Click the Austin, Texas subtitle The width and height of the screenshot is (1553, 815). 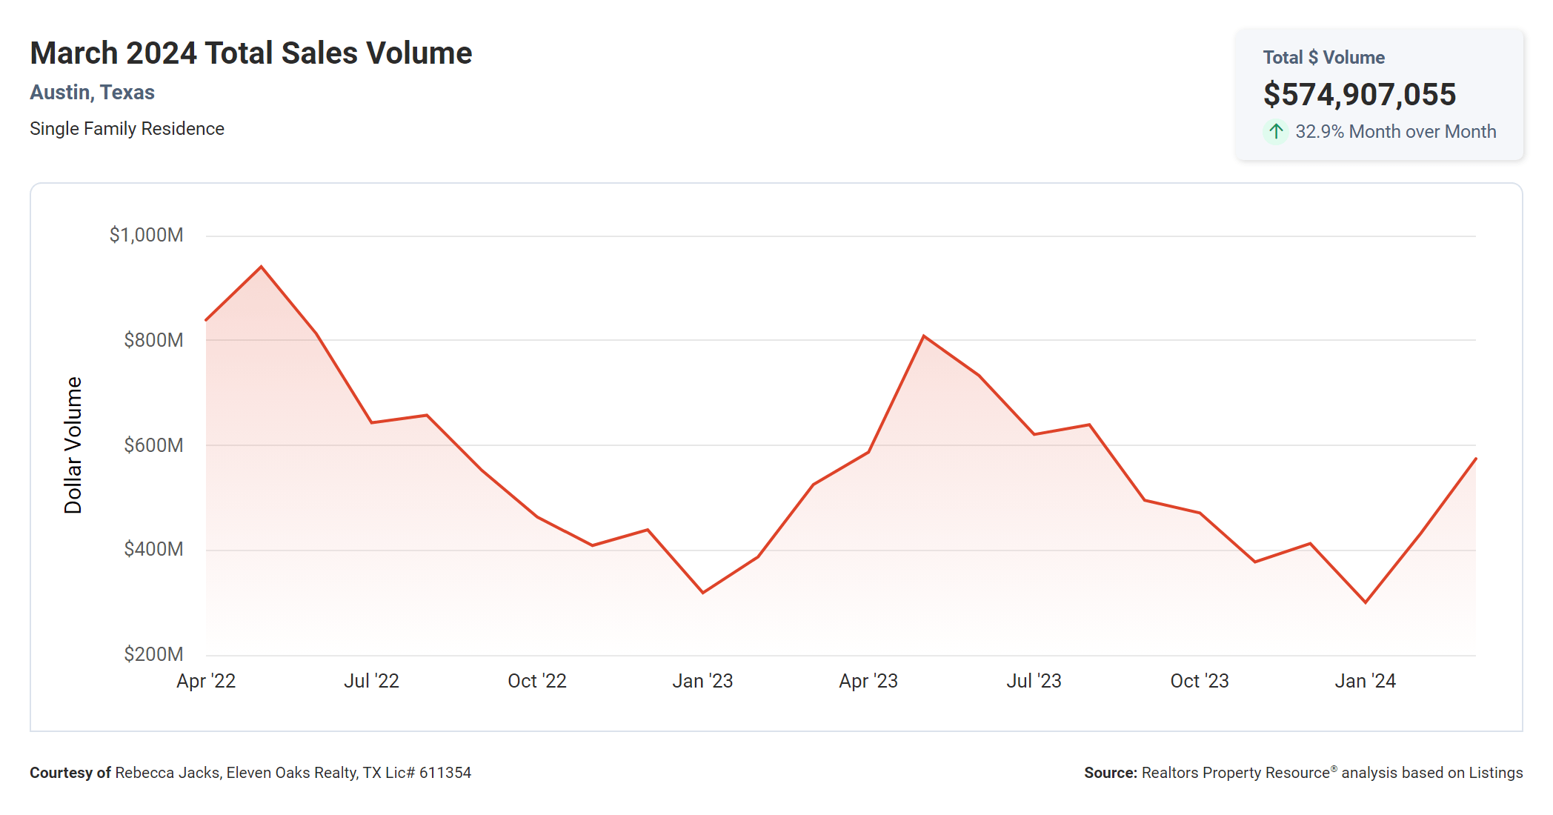pyautogui.click(x=92, y=93)
